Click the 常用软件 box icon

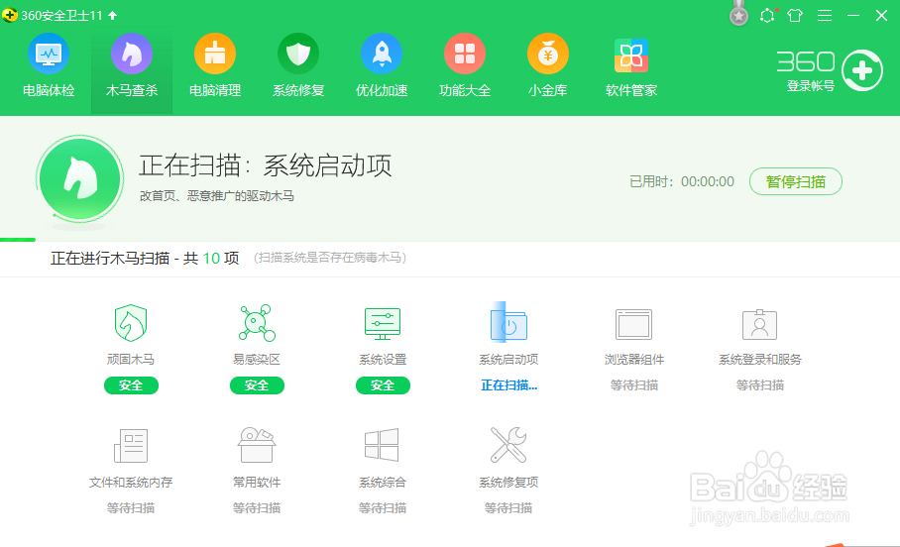tap(257, 445)
